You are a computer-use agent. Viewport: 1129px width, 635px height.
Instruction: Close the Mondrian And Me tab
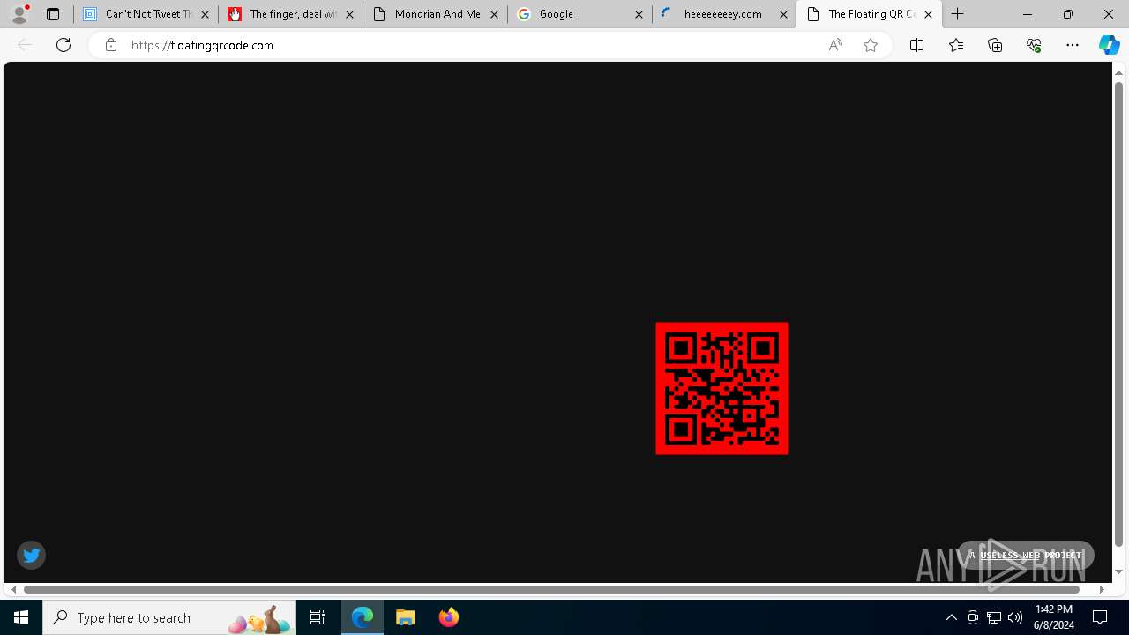tap(494, 14)
